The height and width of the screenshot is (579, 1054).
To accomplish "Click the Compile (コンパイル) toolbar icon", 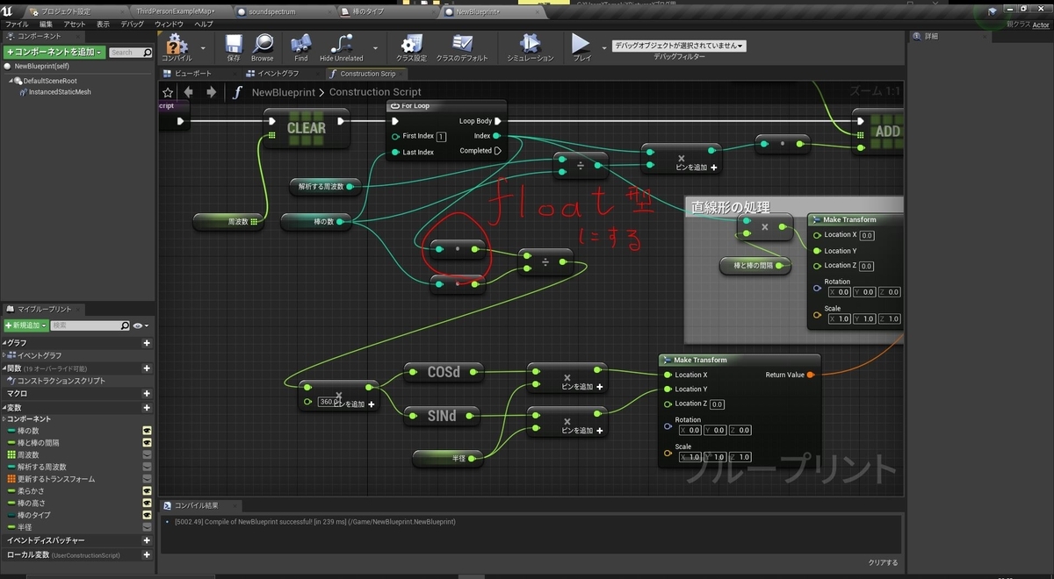I will (x=177, y=45).
